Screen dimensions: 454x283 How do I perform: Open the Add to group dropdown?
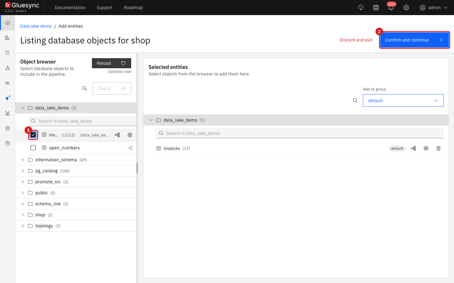click(x=403, y=101)
